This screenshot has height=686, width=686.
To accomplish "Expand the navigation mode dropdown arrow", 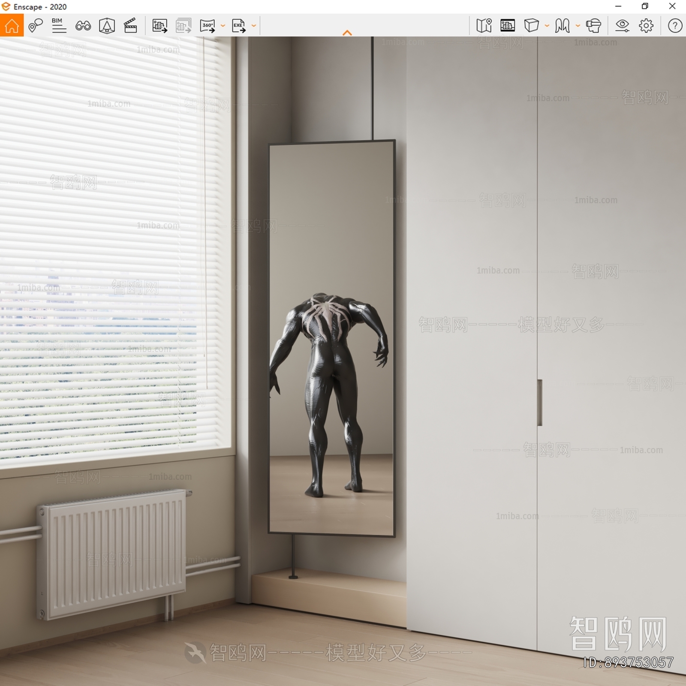I will [x=578, y=26].
